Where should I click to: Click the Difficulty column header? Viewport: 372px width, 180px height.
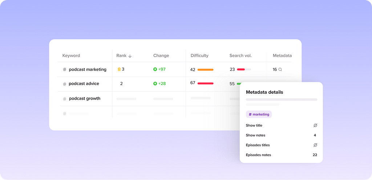point(199,56)
